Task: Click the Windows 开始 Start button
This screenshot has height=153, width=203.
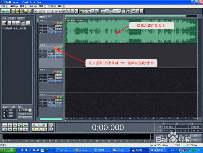Action: click(9, 150)
